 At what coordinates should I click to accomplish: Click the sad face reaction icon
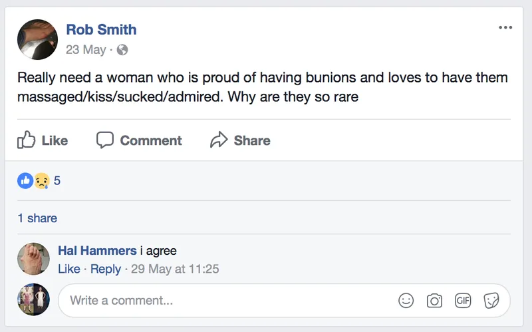(42, 180)
